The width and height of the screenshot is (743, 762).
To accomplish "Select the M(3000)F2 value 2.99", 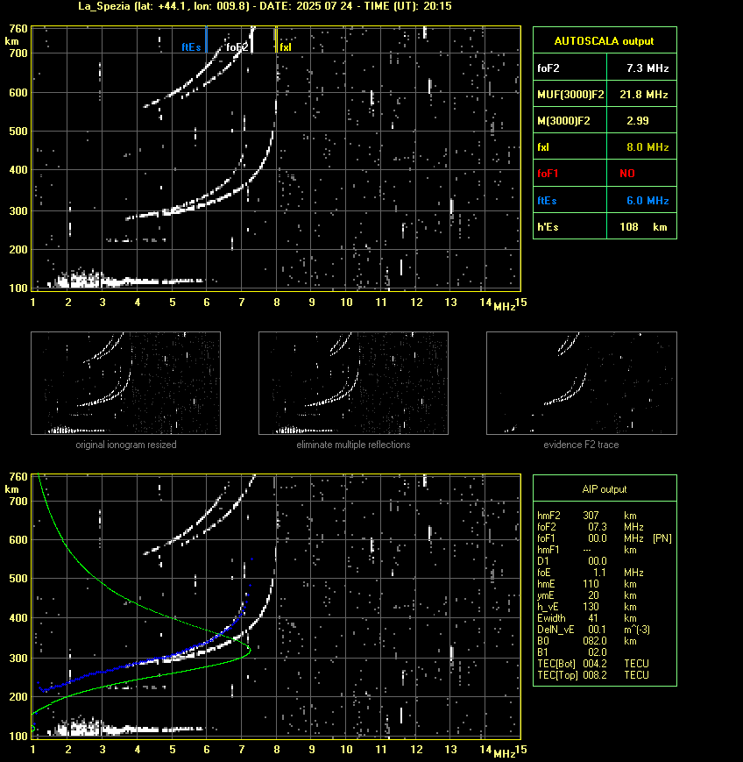I will (x=638, y=120).
